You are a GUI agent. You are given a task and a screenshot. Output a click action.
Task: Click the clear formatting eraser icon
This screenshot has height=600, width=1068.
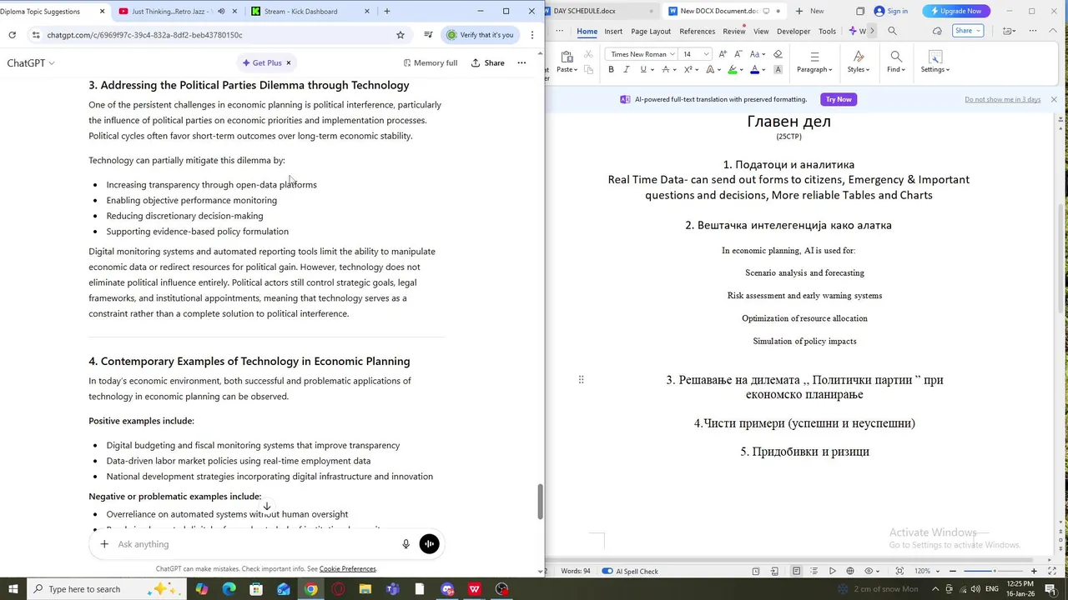[778, 54]
